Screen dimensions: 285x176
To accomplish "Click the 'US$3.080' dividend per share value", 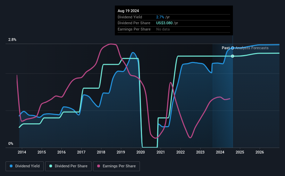I will [164, 23].
